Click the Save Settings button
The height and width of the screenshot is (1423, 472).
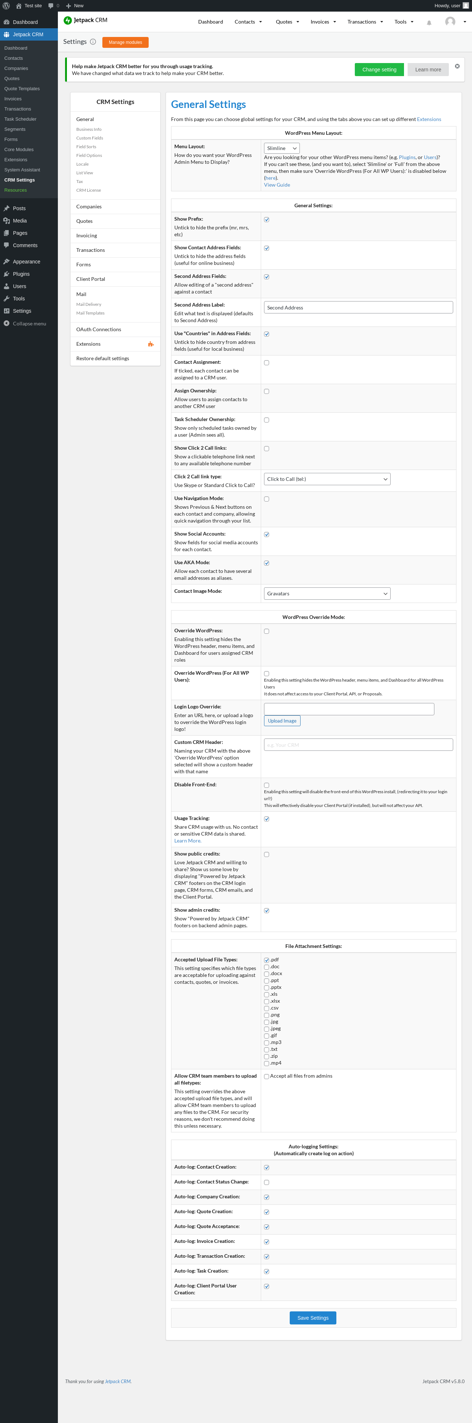pos(312,1318)
